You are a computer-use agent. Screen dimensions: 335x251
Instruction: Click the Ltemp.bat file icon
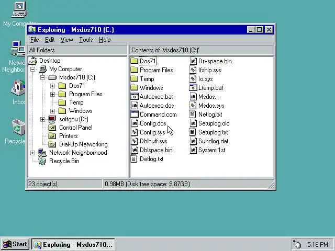(193, 87)
